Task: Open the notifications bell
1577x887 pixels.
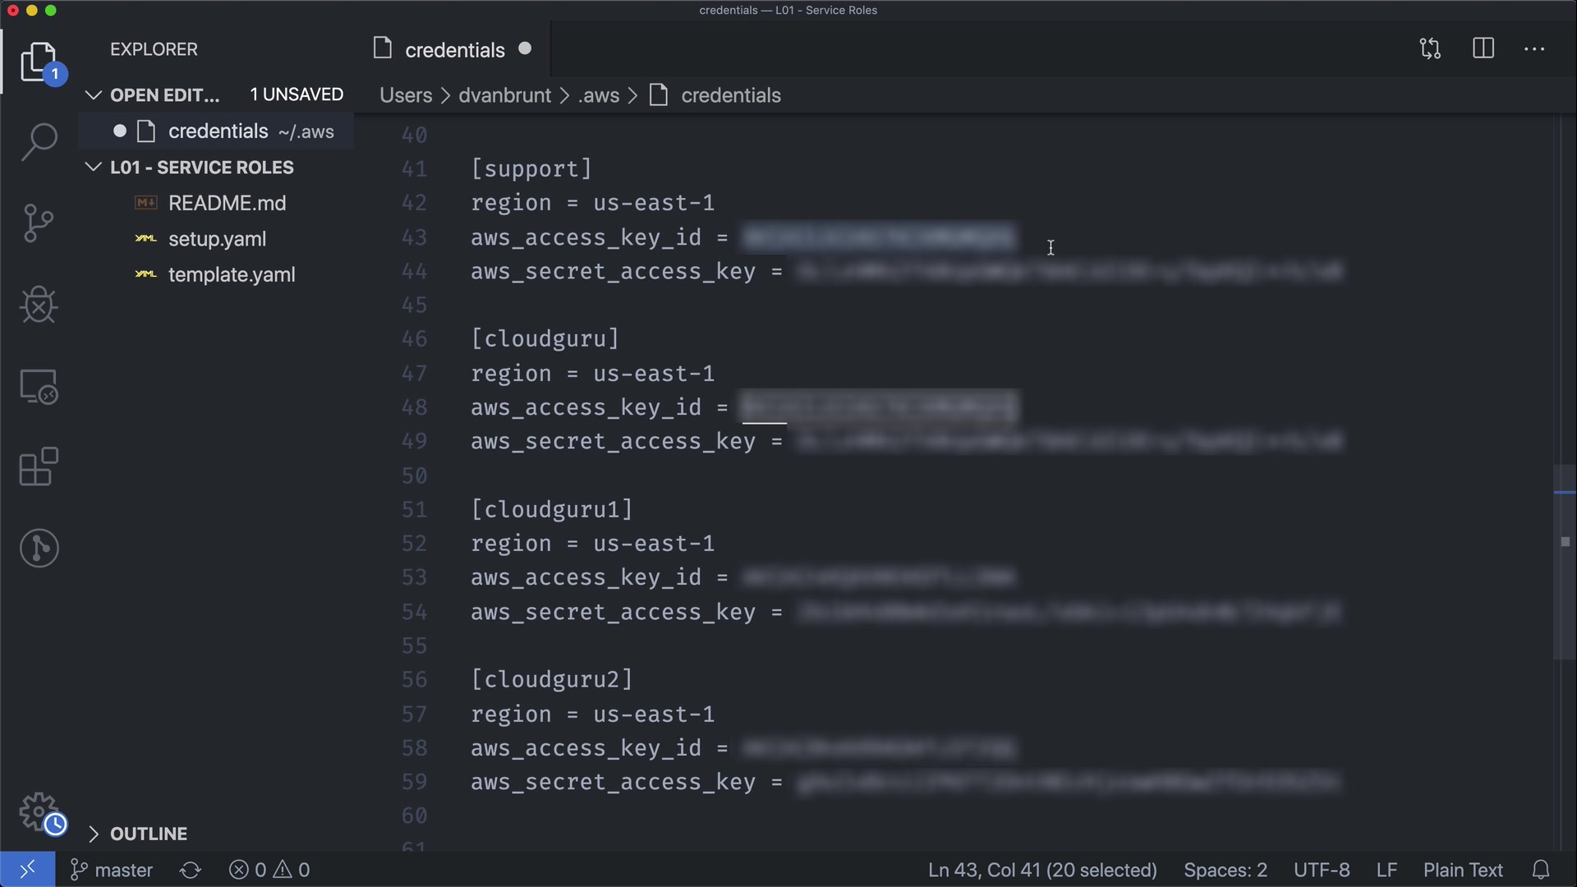Action: click(1541, 870)
